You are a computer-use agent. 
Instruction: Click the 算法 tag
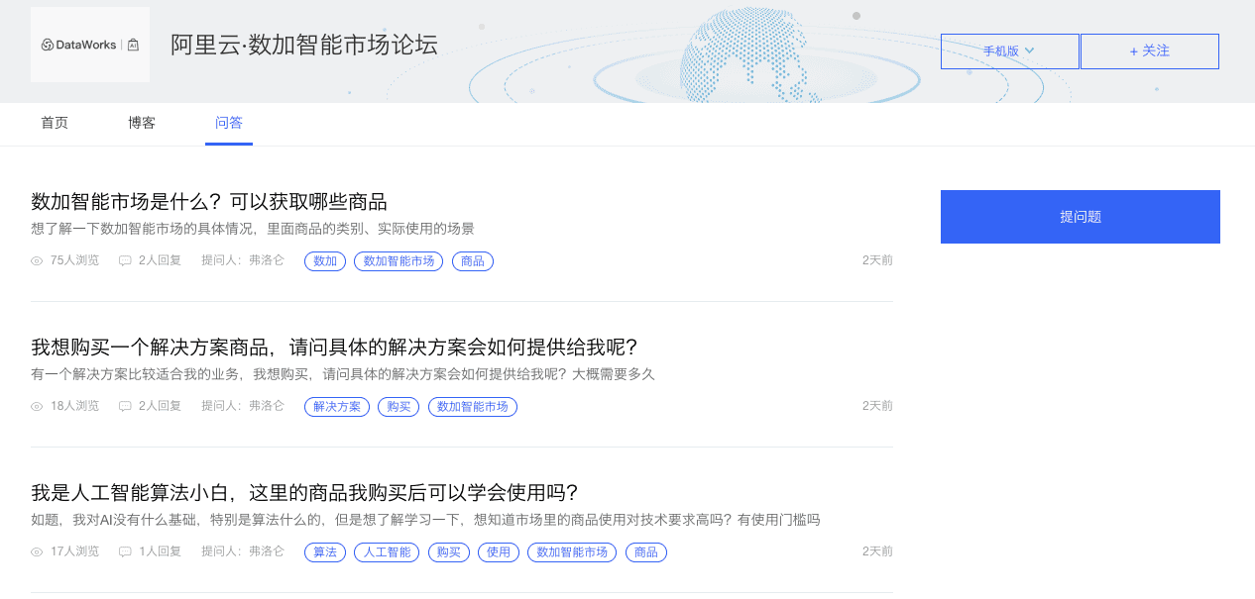point(325,552)
